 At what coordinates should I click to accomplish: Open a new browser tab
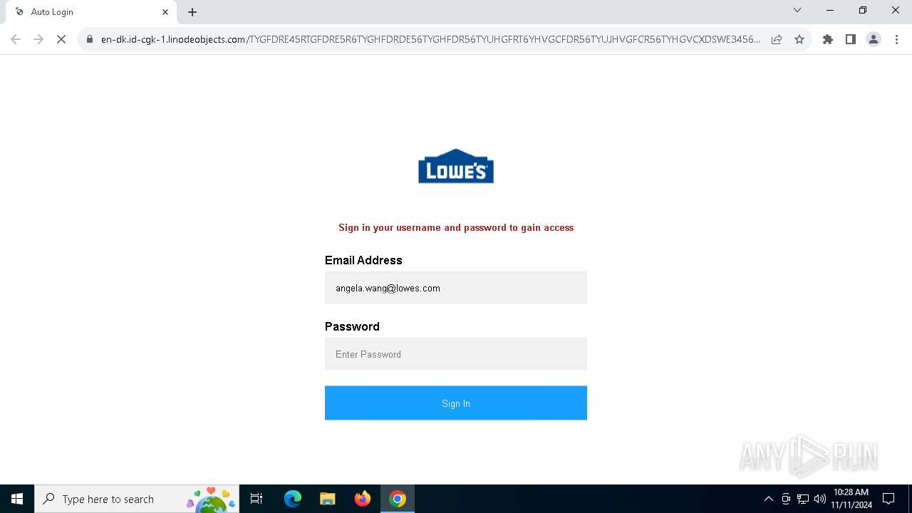click(x=192, y=12)
